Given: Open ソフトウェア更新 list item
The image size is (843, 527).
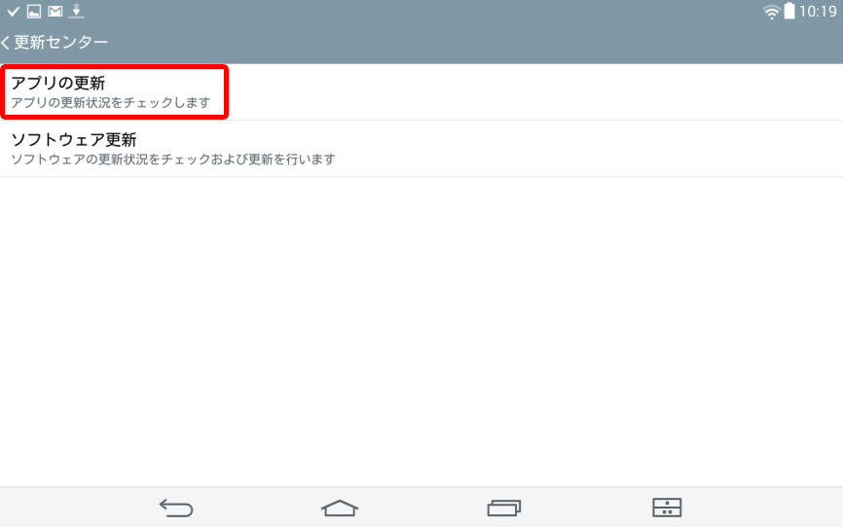Looking at the screenshot, I should (421, 149).
